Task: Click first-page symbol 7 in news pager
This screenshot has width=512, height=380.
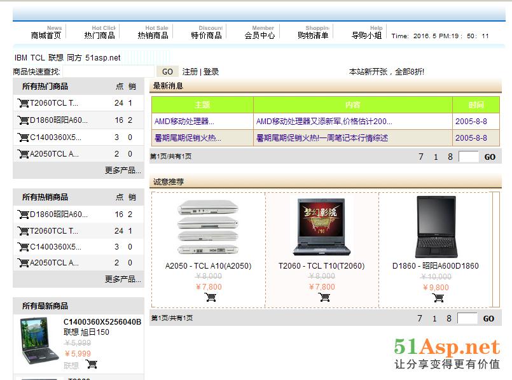Action: (x=421, y=157)
